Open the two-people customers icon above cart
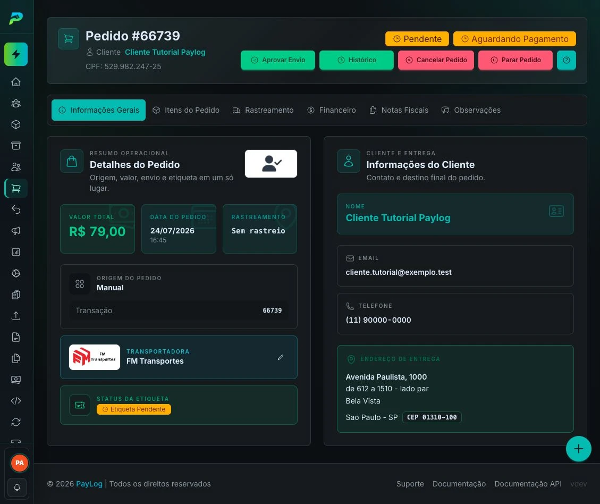Screen dimensions: 600x504 pyautogui.click(x=16, y=167)
